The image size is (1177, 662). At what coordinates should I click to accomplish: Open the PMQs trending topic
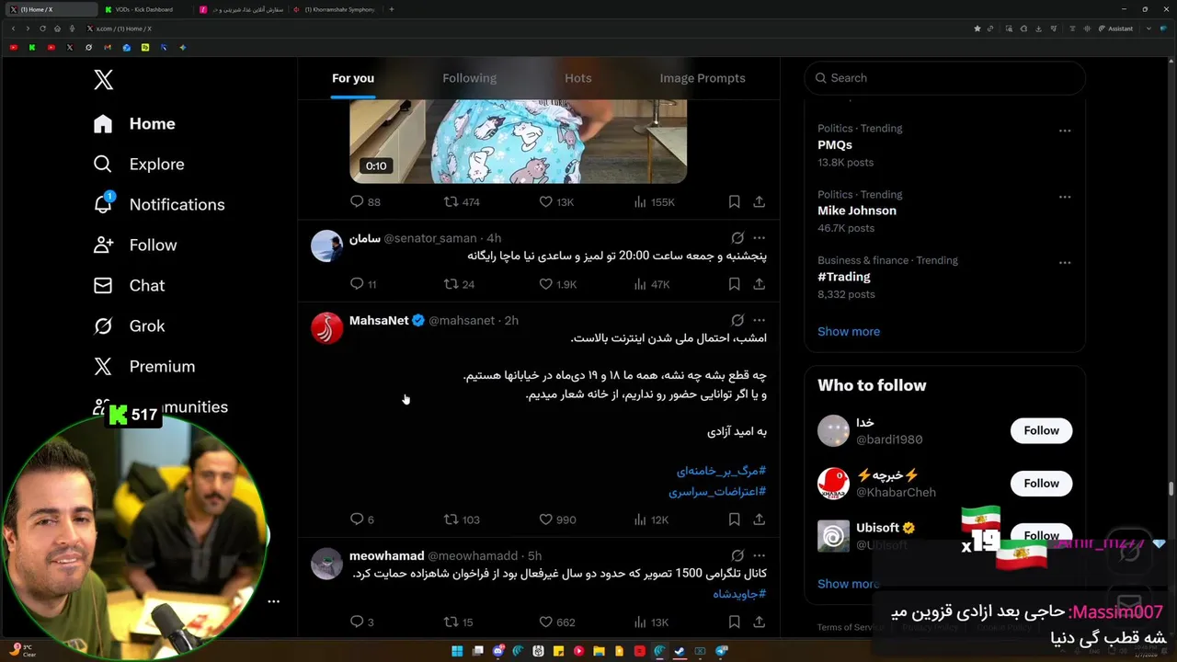(x=835, y=145)
